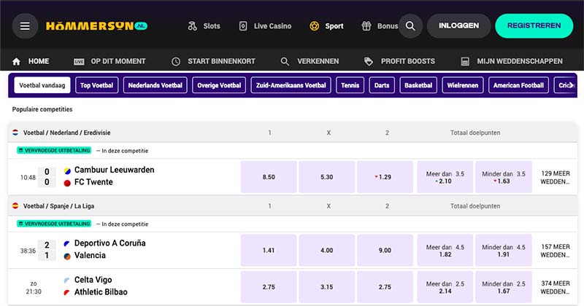Open the hamburger menu
The image size is (584, 306).
coord(25,26)
